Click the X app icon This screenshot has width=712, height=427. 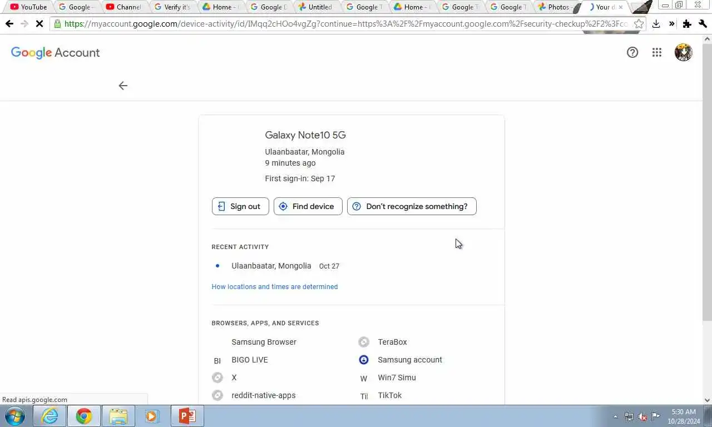[x=217, y=378]
